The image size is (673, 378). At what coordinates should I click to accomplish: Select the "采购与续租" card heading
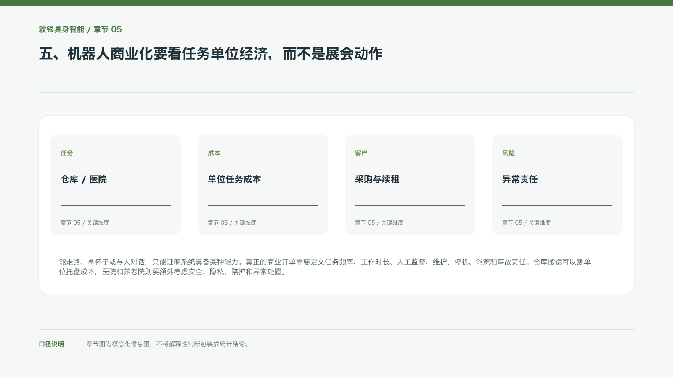pyautogui.click(x=377, y=179)
